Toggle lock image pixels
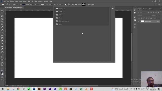162x91 pixels. (x=144, y=18)
